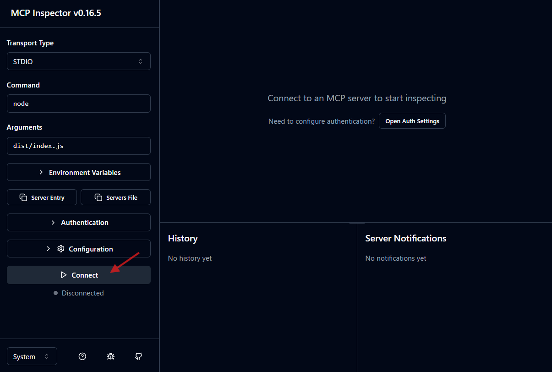Open the GitHub repository icon
This screenshot has width=552, height=372.
[x=138, y=356]
